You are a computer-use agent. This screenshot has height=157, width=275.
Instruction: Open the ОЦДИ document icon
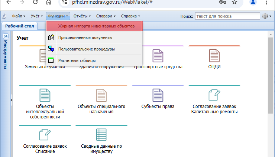214,56
